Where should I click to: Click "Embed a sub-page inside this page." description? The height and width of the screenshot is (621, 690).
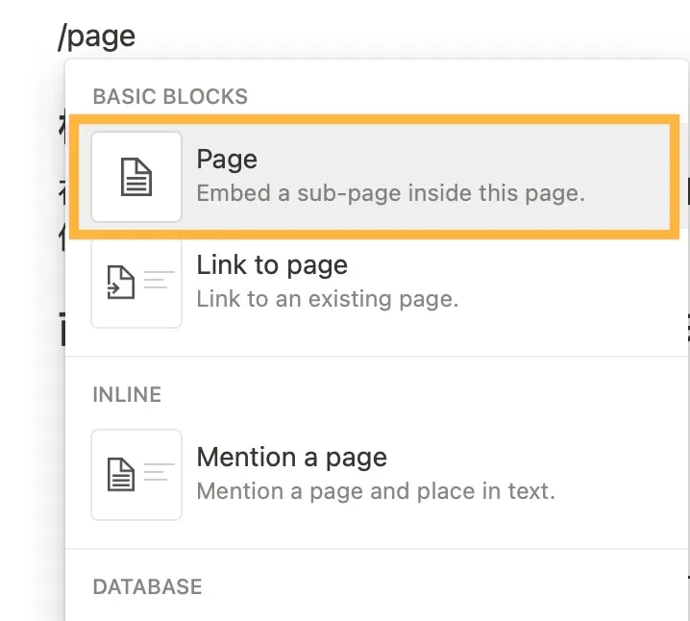pyautogui.click(x=390, y=192)
